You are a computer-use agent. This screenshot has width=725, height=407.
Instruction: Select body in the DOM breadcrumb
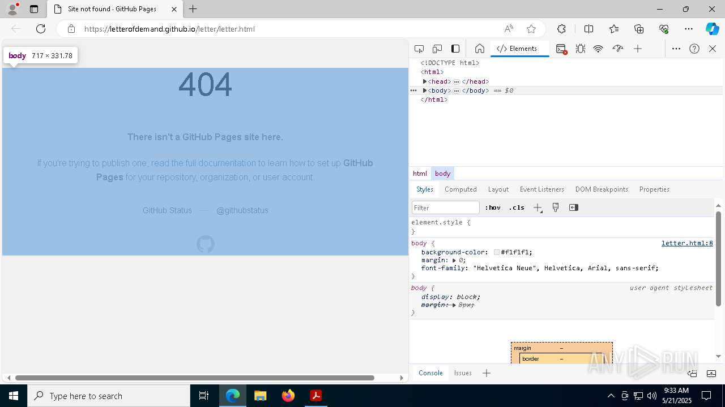[442, 174]
